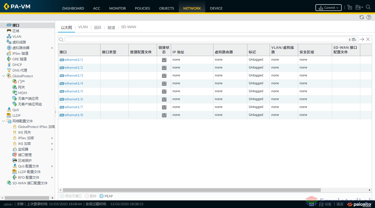This screenshot has height=208, width=375.
Task: Click the refresh icon below the top bar
Action: click(x=362, y=17)
